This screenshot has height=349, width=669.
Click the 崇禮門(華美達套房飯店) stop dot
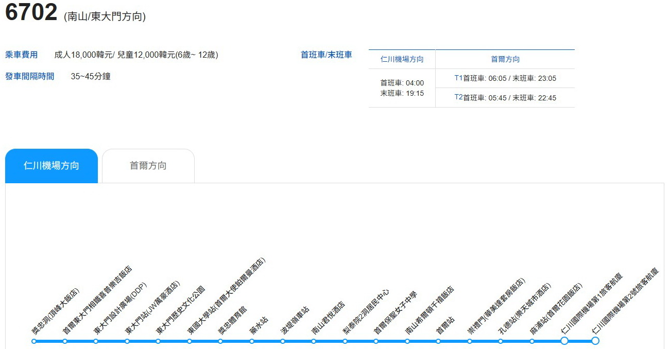coord(469,341)
